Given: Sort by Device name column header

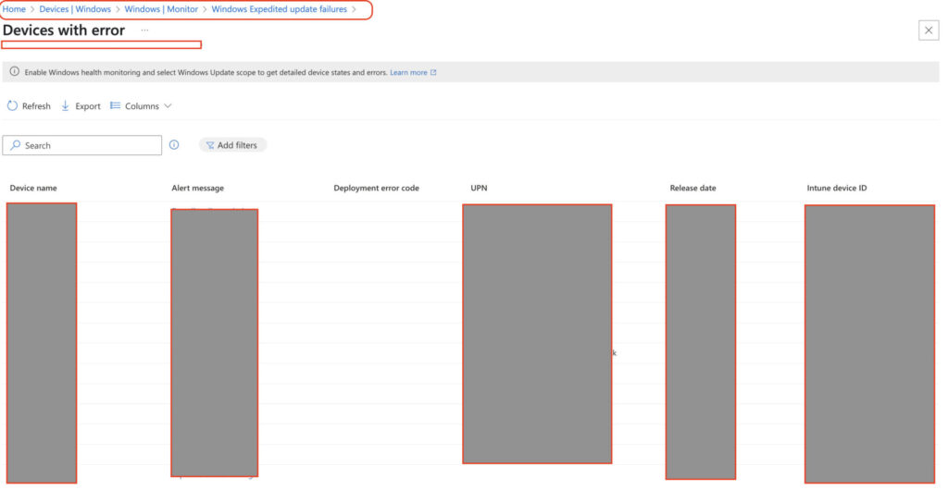Looking at the screenshot, I should 33,189.
